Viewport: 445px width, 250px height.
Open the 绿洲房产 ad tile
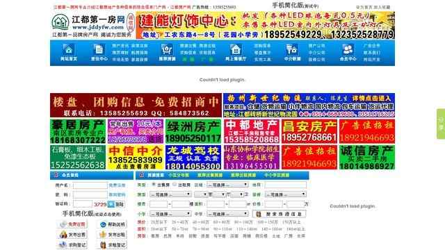193,131
